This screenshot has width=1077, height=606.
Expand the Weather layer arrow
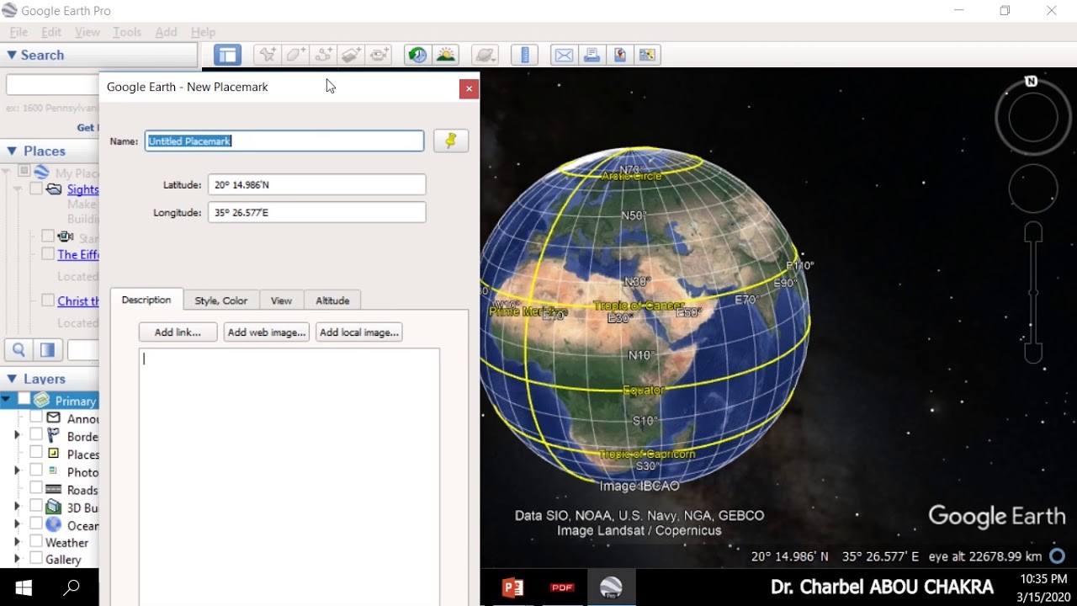click(17, 541)
